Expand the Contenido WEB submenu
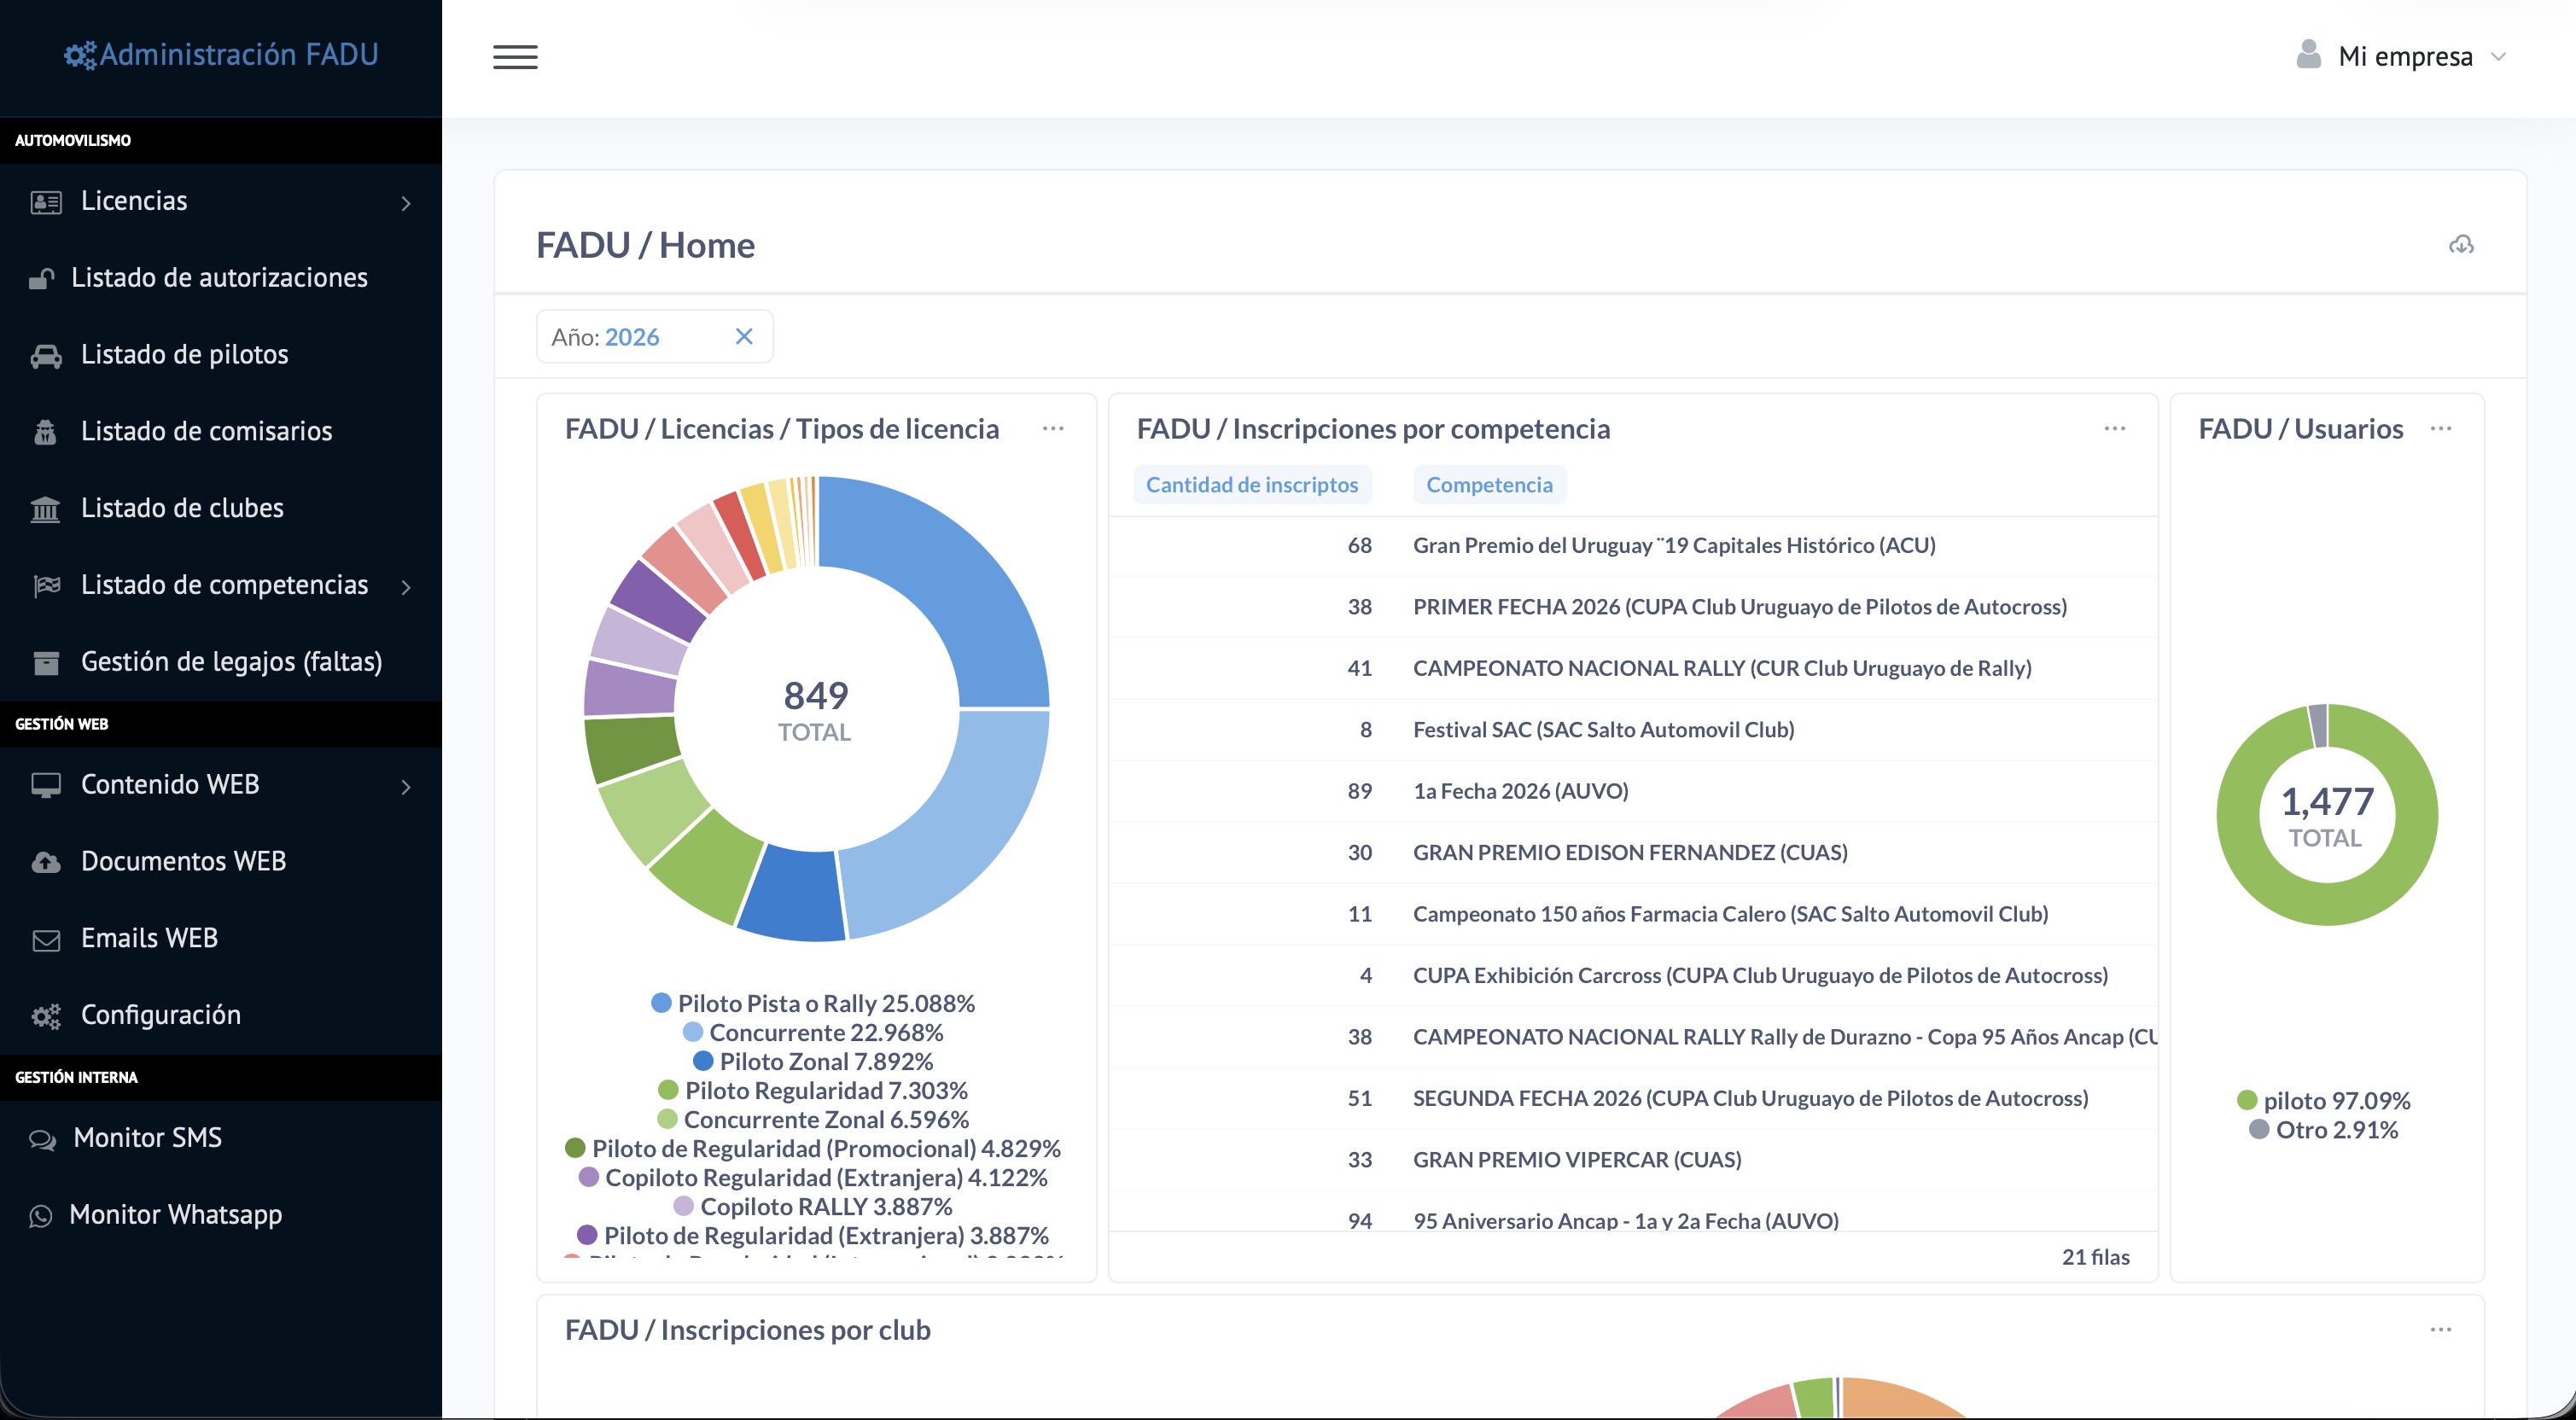Screen dimensions: 2576x1420 [x=406, y=787]
